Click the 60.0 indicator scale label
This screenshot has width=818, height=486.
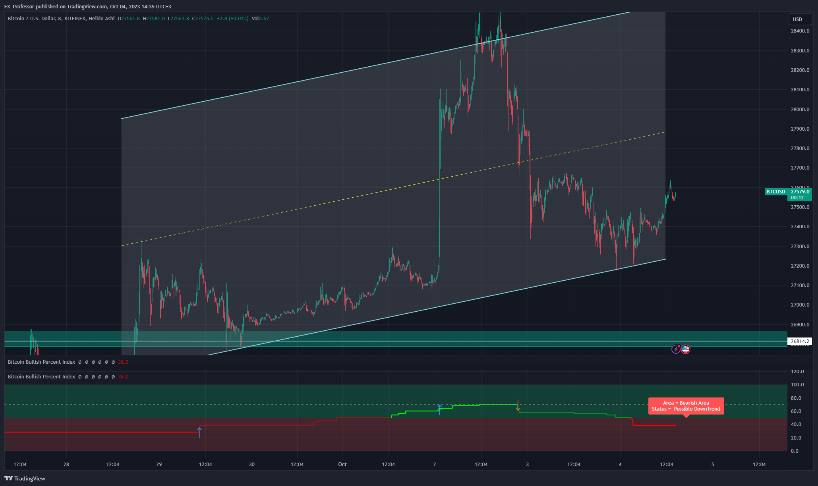pyautogui.click(x=796, y=411)
